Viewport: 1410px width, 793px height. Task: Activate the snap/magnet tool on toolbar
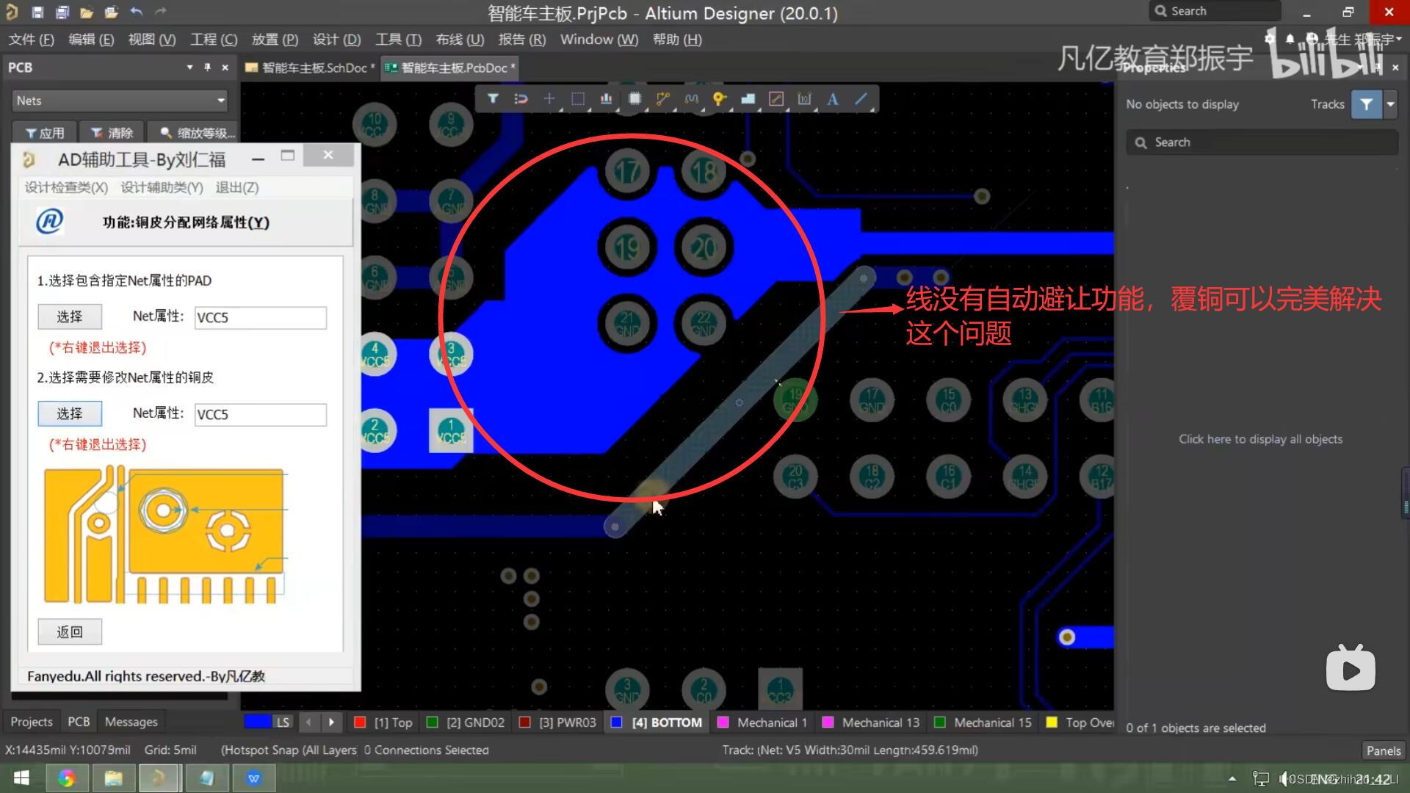[521, 98]
